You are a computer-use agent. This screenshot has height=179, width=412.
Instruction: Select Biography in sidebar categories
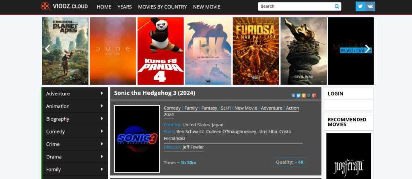click(58, 119)
